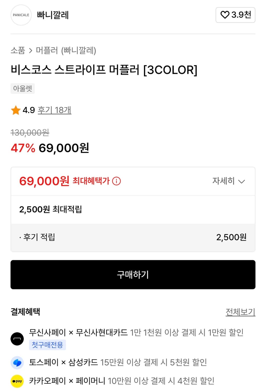Collapse the 2,500원 최대적립 section
Screen dimensions: 266x391
point(52,209)
